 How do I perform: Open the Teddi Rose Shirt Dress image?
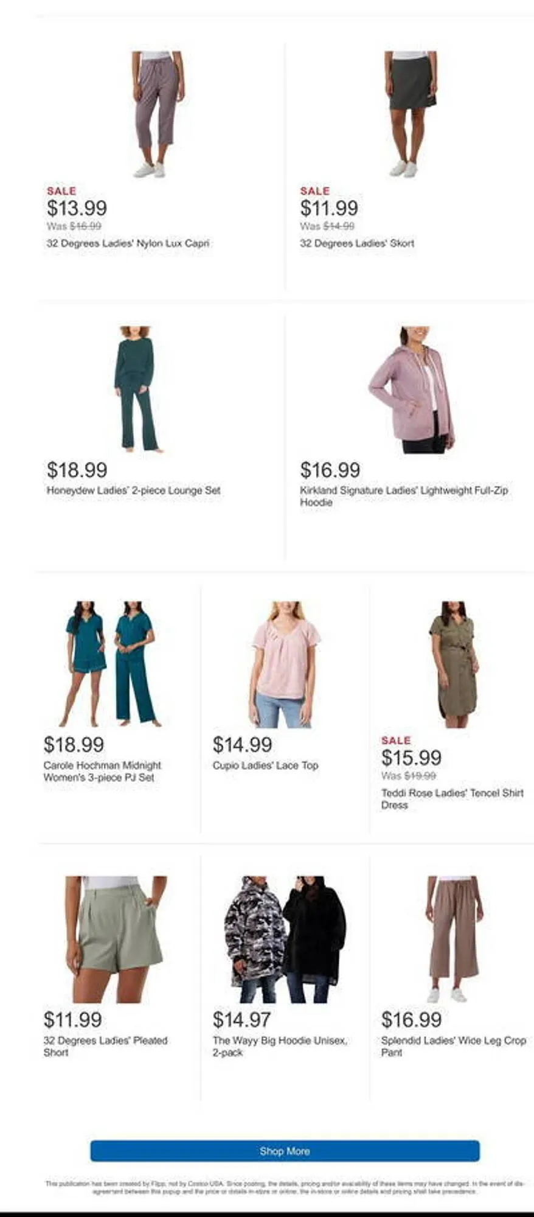(x=454, y=664)
